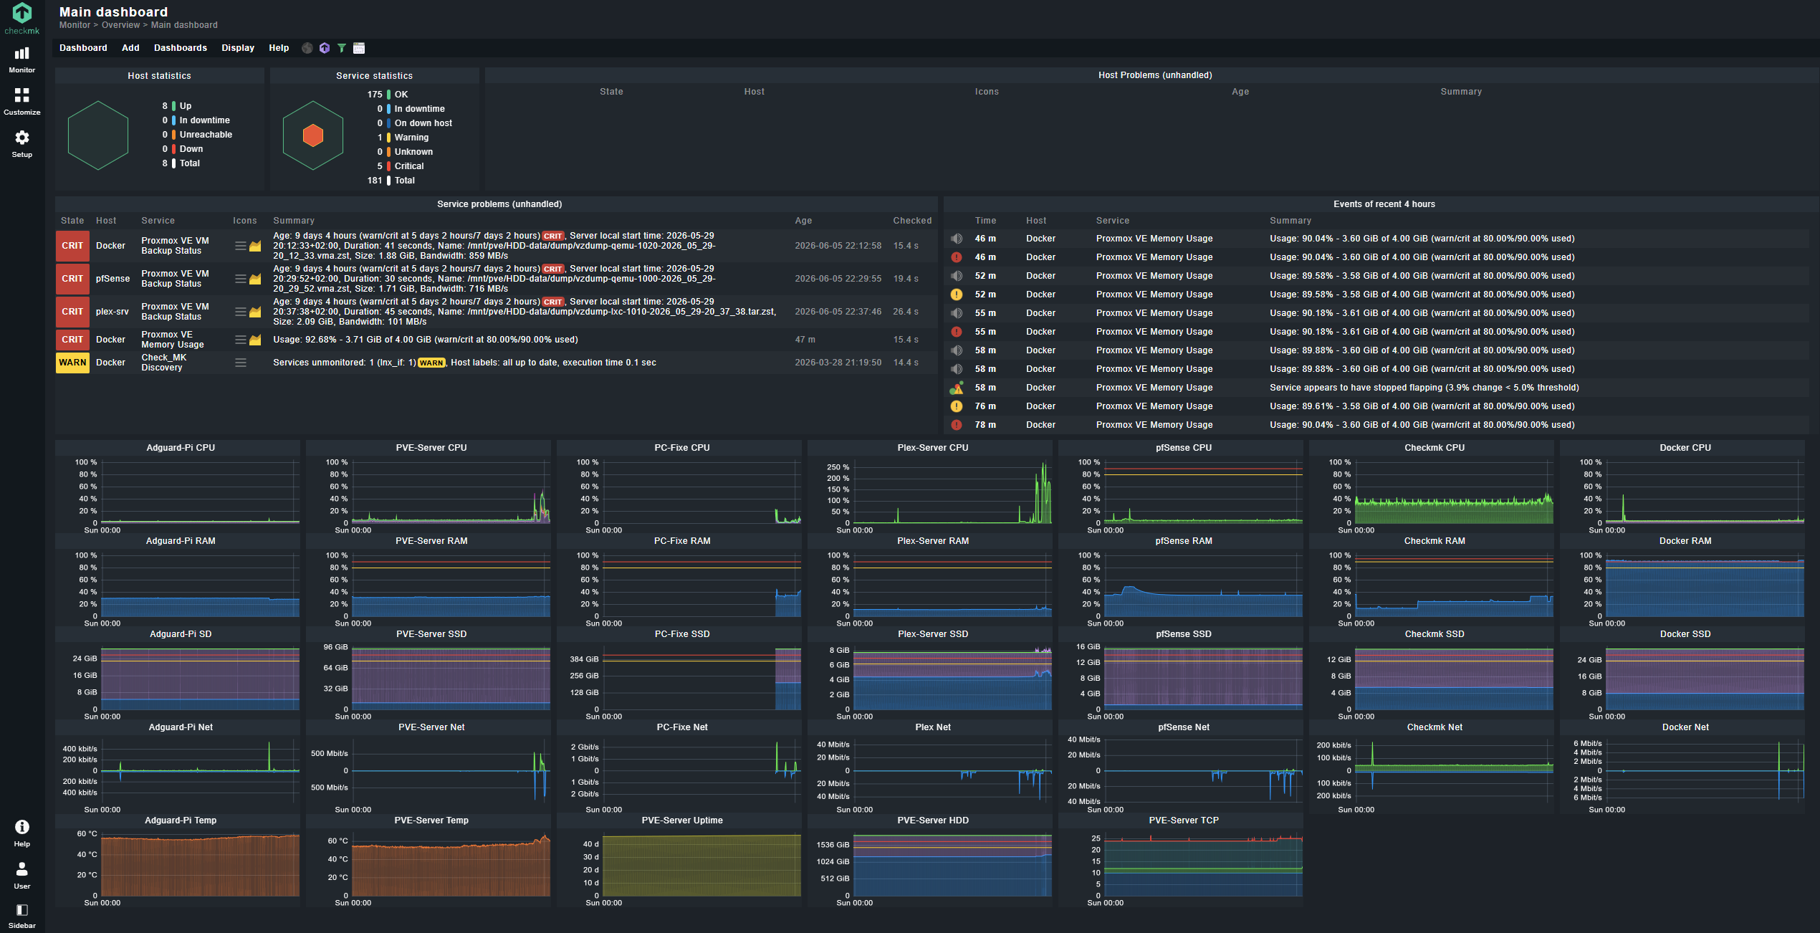Click the WARN state badge for Check_MK Discovery
Image resolution: width=1820 pixels, height=933 pixels.
click(x=72, y=363)
